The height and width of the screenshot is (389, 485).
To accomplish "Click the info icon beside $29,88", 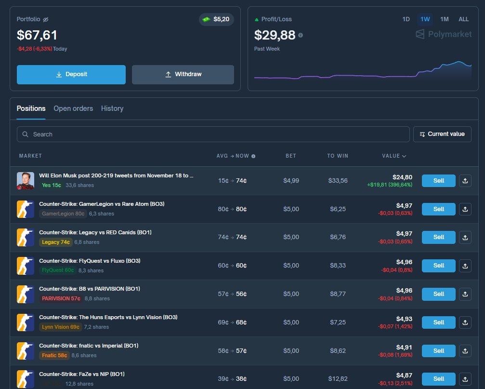I will tap(301, 35).
